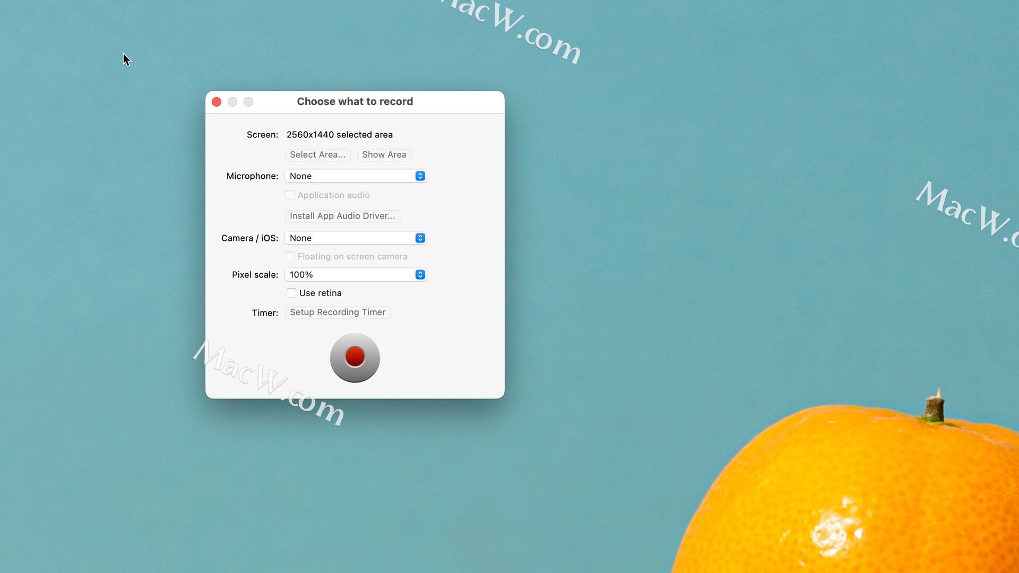The width and height of the screenshot is (1019, 573).
Task: Click the 2560x1440 selected area text
Action: (x=340, y=135)
